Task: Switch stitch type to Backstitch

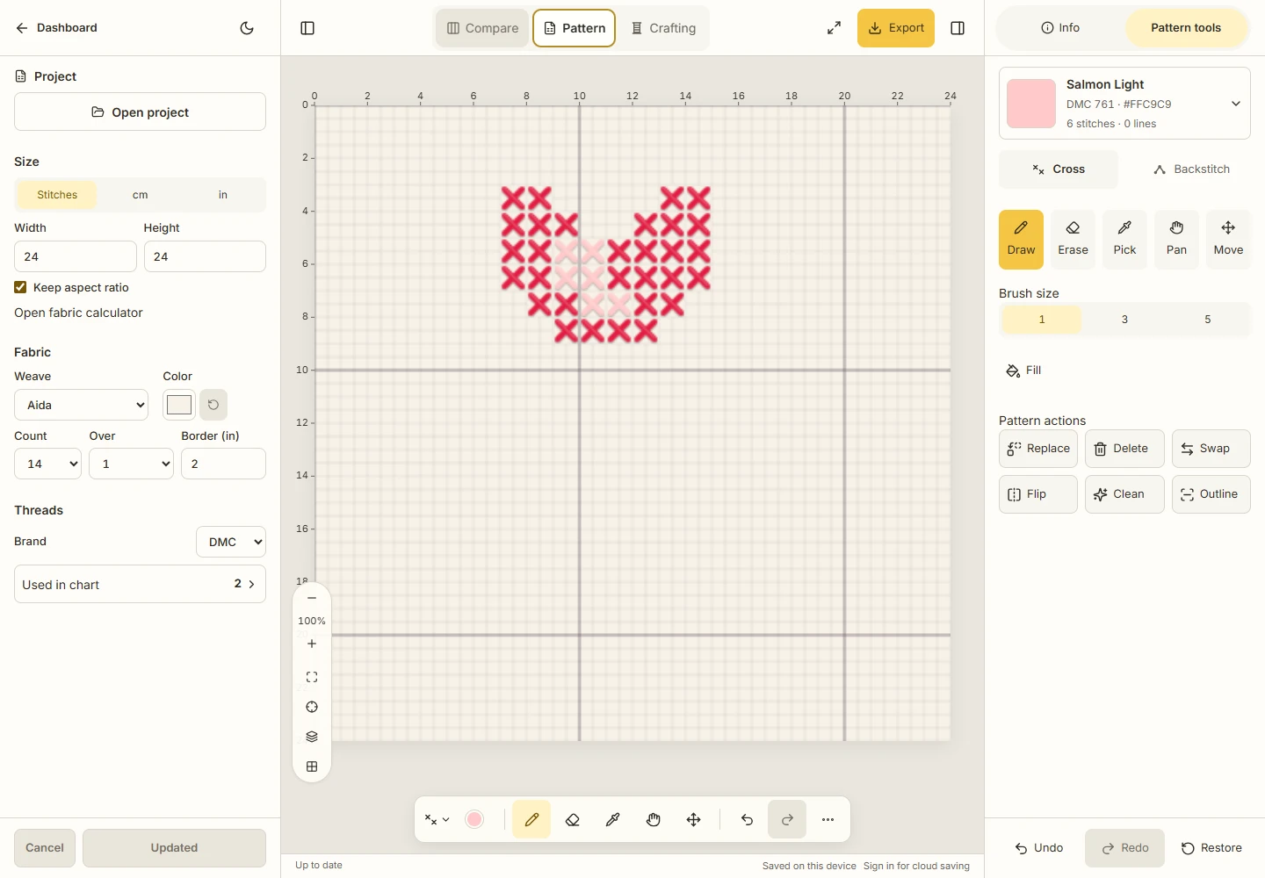Action: tap(1191, 169)
